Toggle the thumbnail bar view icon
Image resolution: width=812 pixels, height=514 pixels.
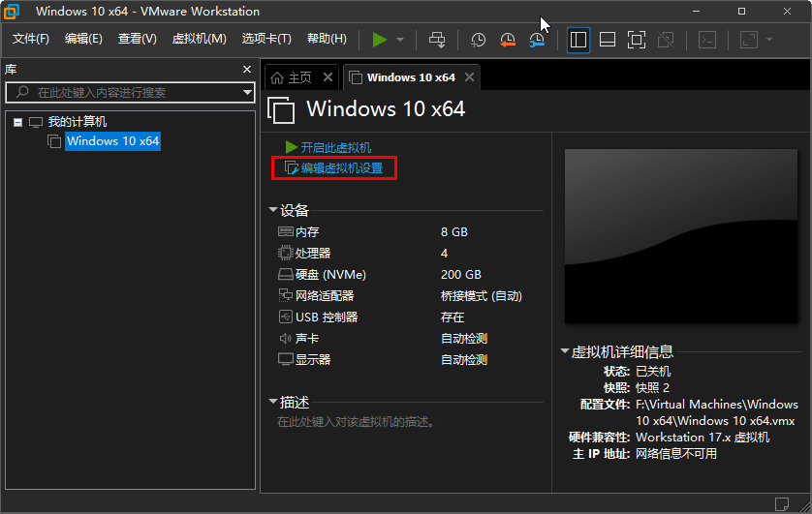(x=607, y=40)
